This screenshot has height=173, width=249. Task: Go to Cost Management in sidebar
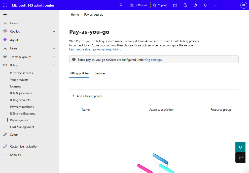(x=22, y=127)
